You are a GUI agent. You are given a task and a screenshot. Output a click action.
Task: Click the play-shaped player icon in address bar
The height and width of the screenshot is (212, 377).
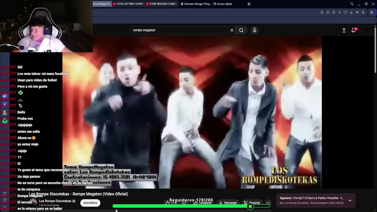pos(340,12)
